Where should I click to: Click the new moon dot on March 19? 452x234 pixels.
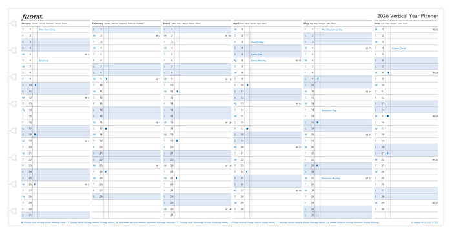[177, 141]
